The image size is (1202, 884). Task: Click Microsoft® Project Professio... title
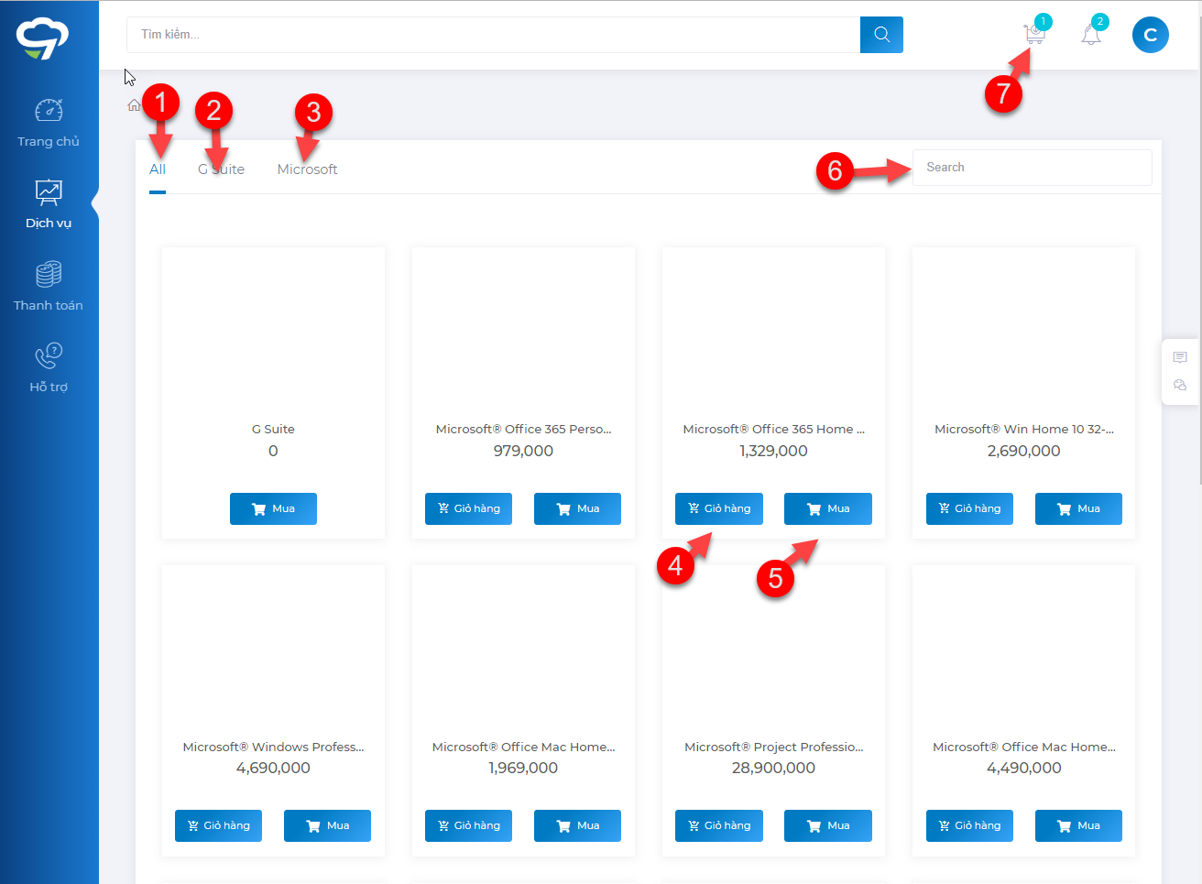773,747
